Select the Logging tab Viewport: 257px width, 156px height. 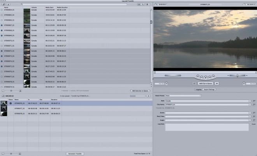coord(198,89)
